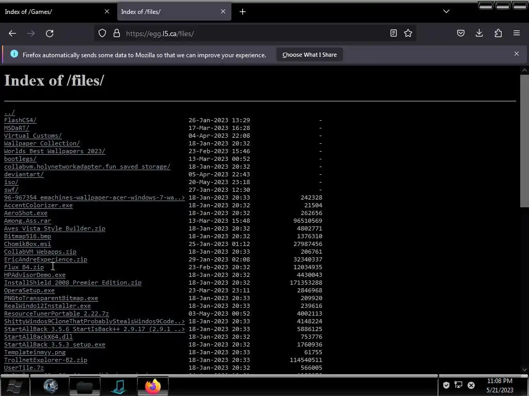Open Bitmap516.bmp file
Viewport: 529px width, 396px height.
tap(27, 236)
